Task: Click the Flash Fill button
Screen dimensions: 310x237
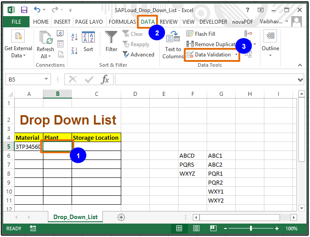Action: coord(200,34)
